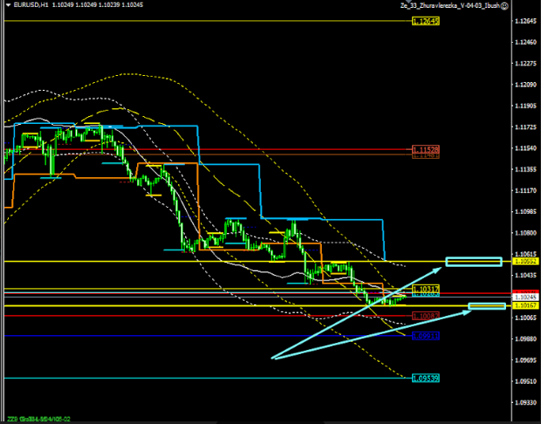Click the origin of the cyan arrows

pyautogui.click(x=273, y=358)
